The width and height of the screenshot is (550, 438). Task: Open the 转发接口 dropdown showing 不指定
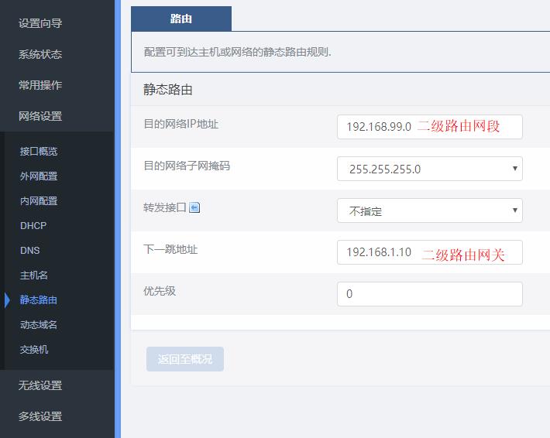[x=430, y=210]
